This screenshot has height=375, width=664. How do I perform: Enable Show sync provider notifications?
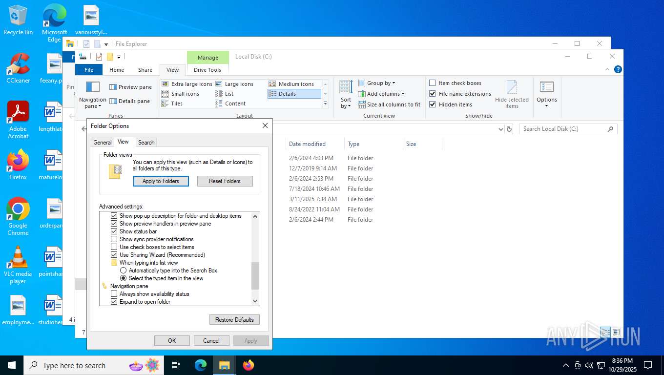(114, 239)
